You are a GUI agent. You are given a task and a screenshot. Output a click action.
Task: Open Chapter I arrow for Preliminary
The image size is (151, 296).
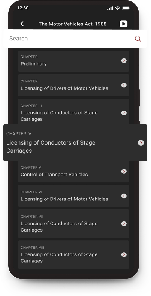pyautogui.click(x=124, y=61)
